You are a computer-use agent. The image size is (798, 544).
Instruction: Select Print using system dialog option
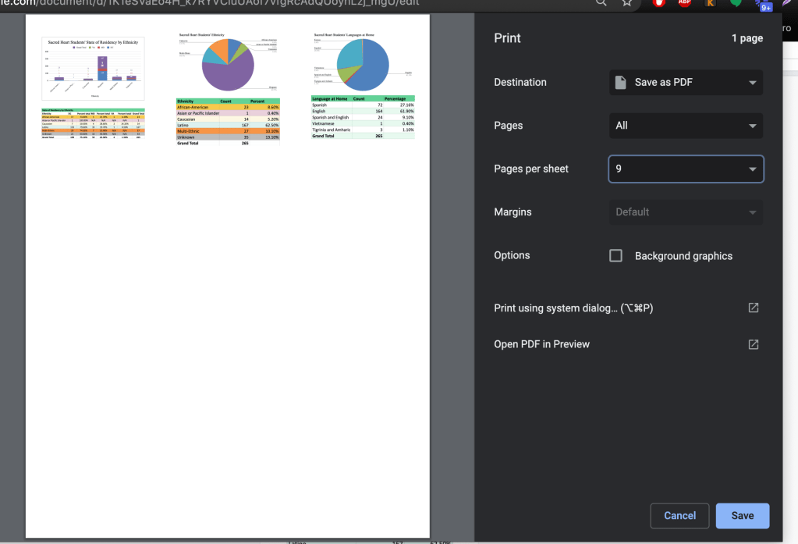point(573,308)
